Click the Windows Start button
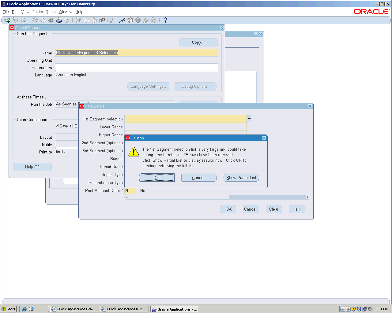The image size is (392, 313). tap(9, 309)
